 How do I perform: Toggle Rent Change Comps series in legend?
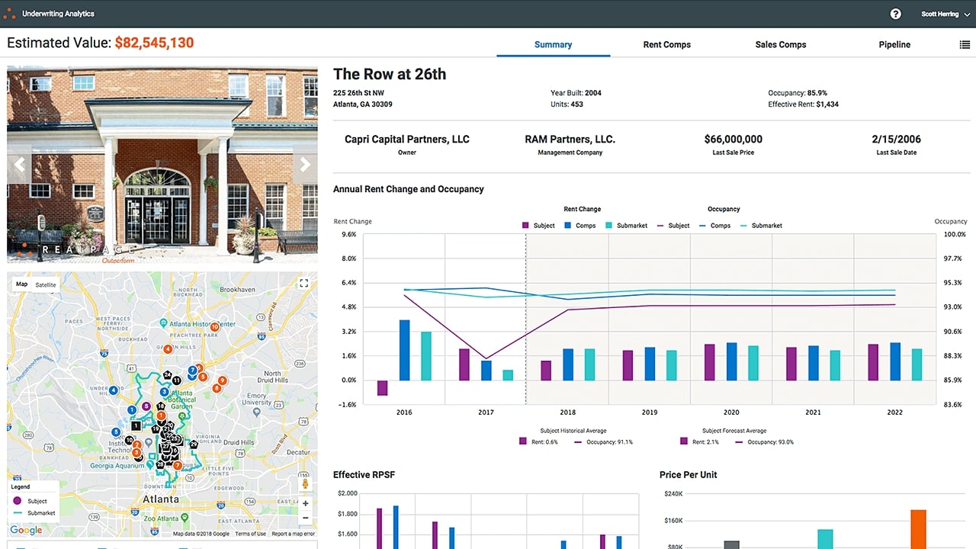(x=580, y=226)
